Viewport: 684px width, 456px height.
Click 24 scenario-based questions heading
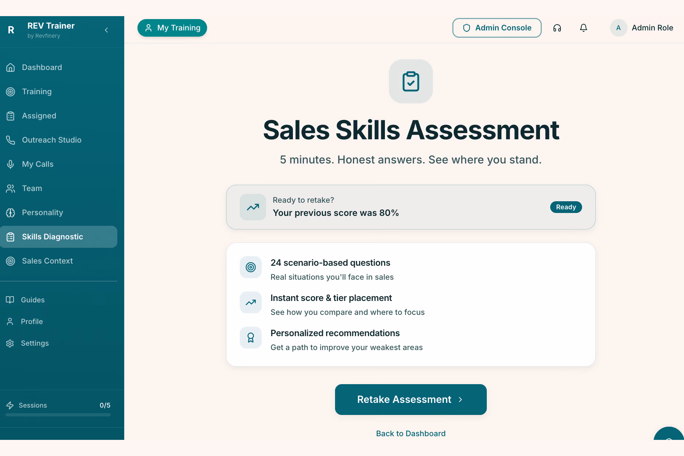330,263
